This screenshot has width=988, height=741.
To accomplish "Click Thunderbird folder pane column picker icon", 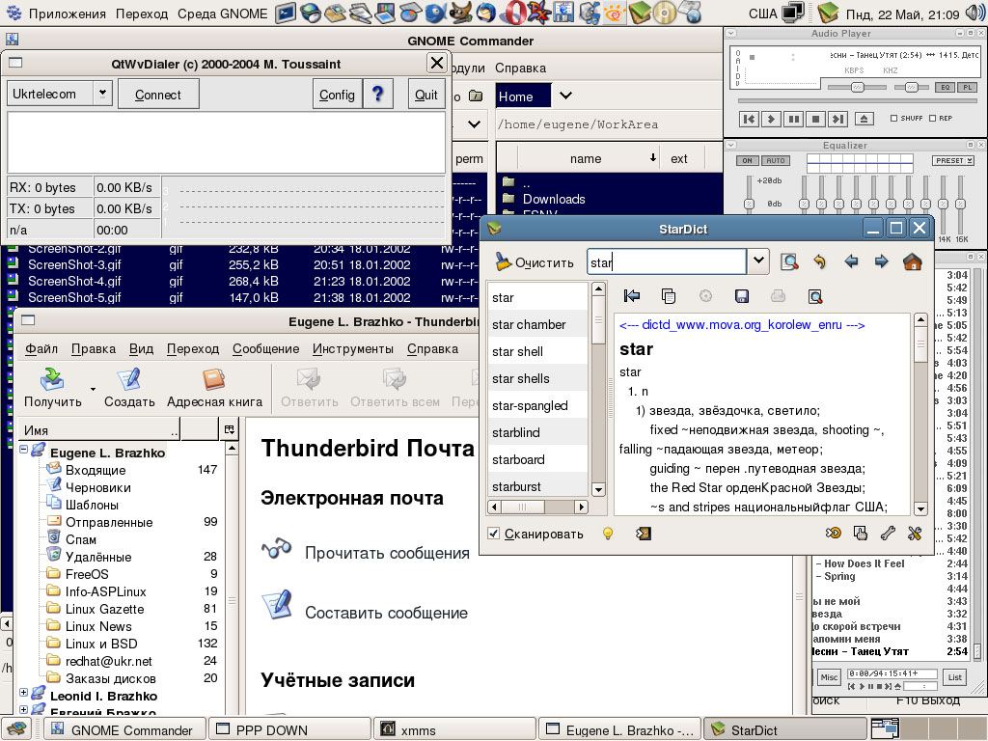I will (x=230, y=429).
